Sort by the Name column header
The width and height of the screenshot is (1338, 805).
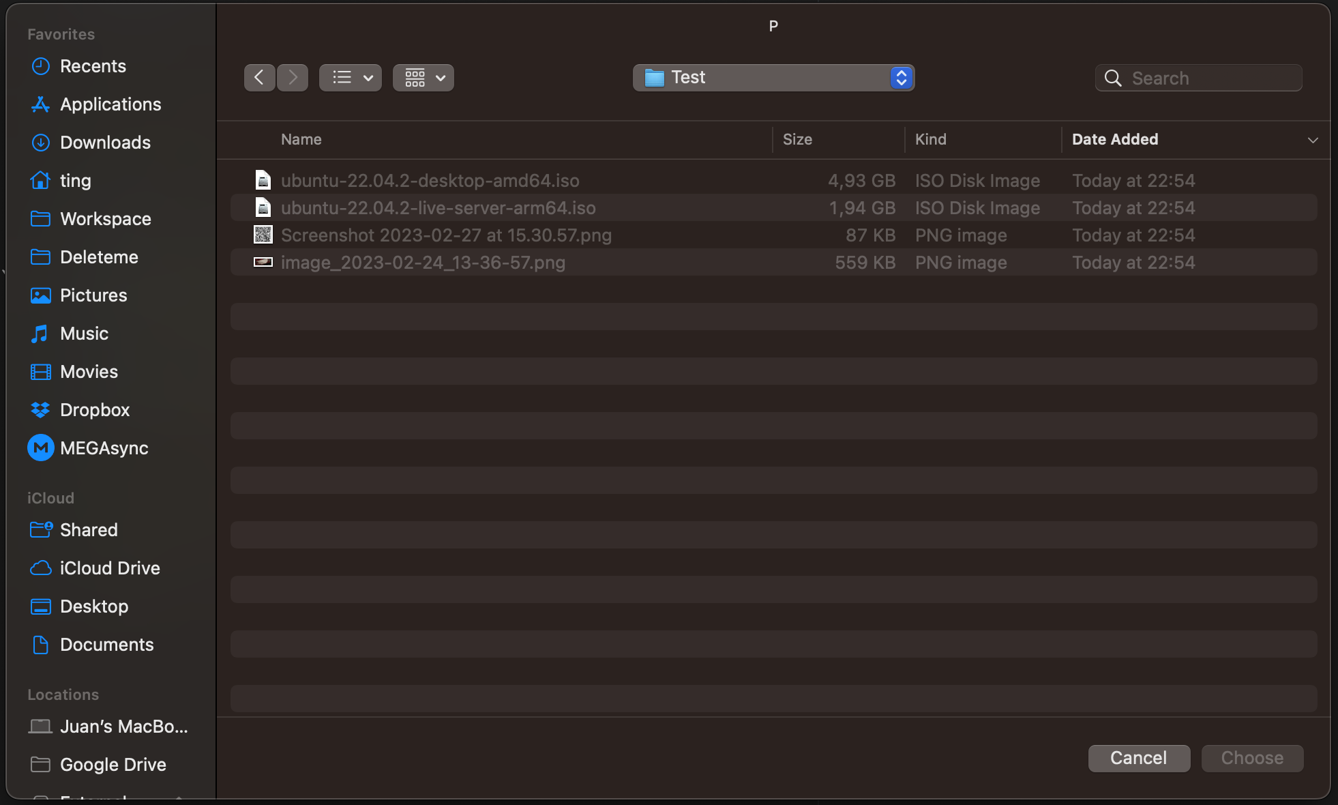[x=301, y=139]
